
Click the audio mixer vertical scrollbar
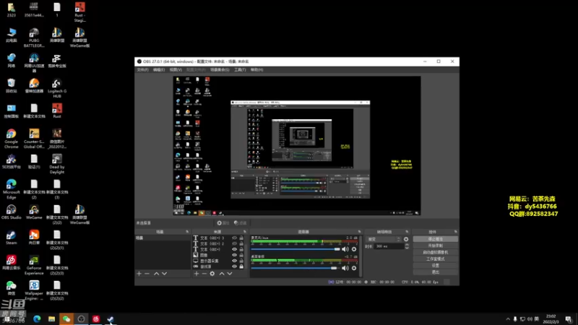click(361, 256)
